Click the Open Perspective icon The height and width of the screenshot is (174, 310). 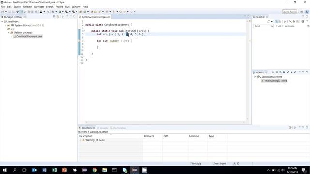pyautogui.click(x=302, y=12)
